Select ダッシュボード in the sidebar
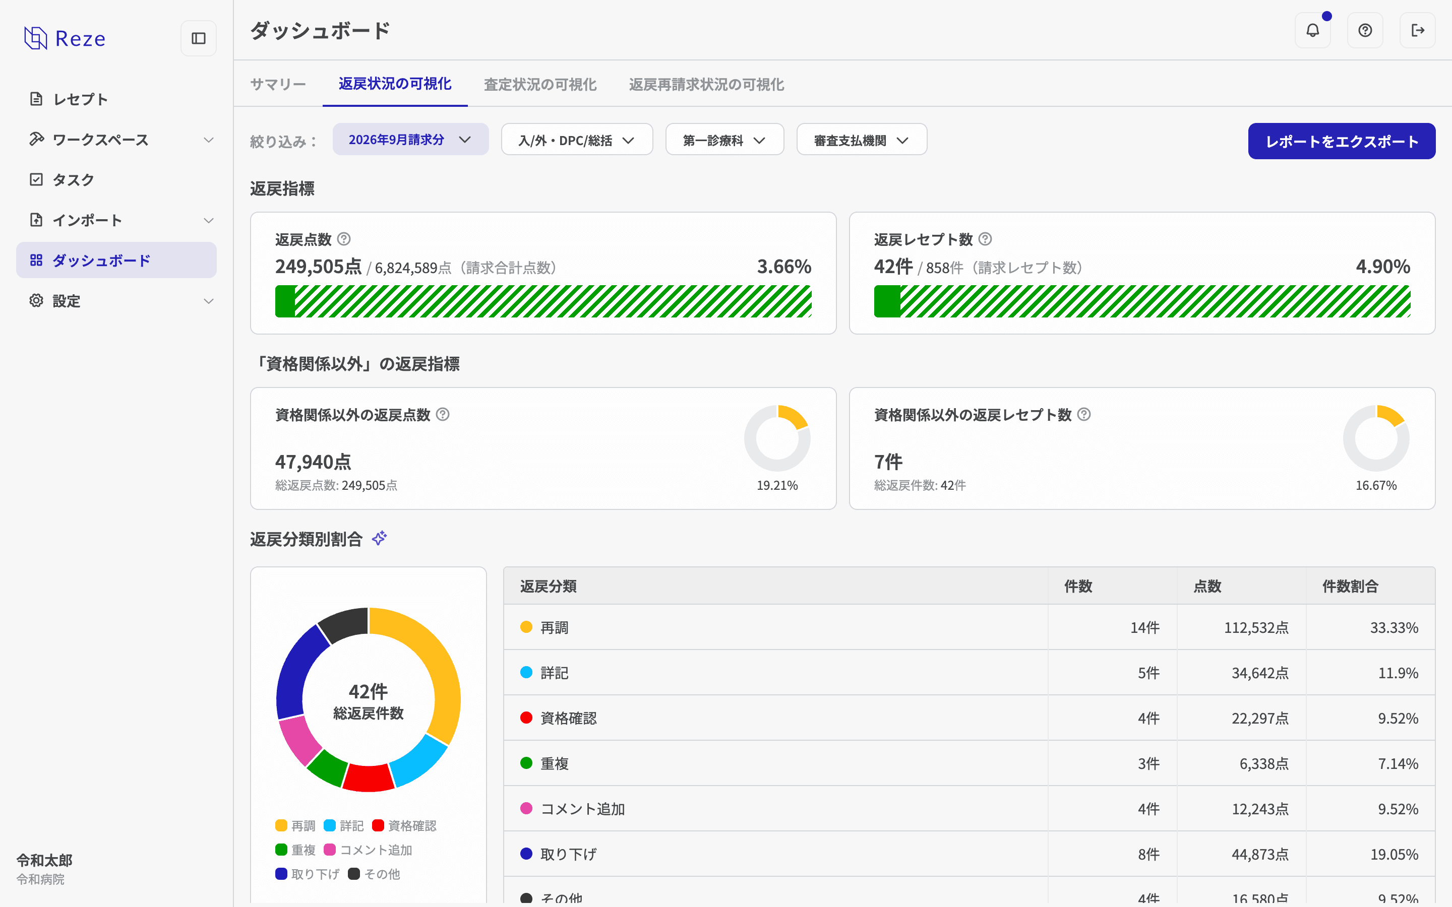Screen dimensions: 1452x907 [x=116, y=260]
